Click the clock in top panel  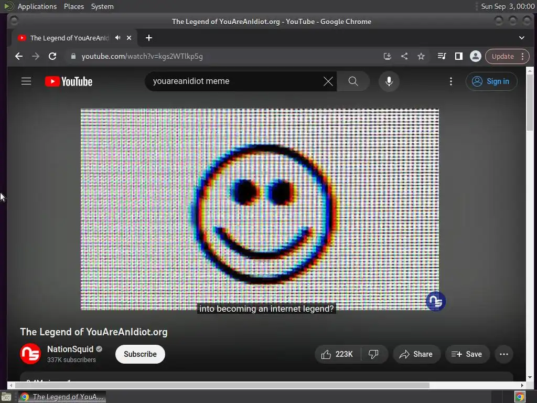(508, 6)
